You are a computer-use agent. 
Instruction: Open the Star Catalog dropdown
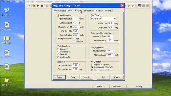[115, 19]
